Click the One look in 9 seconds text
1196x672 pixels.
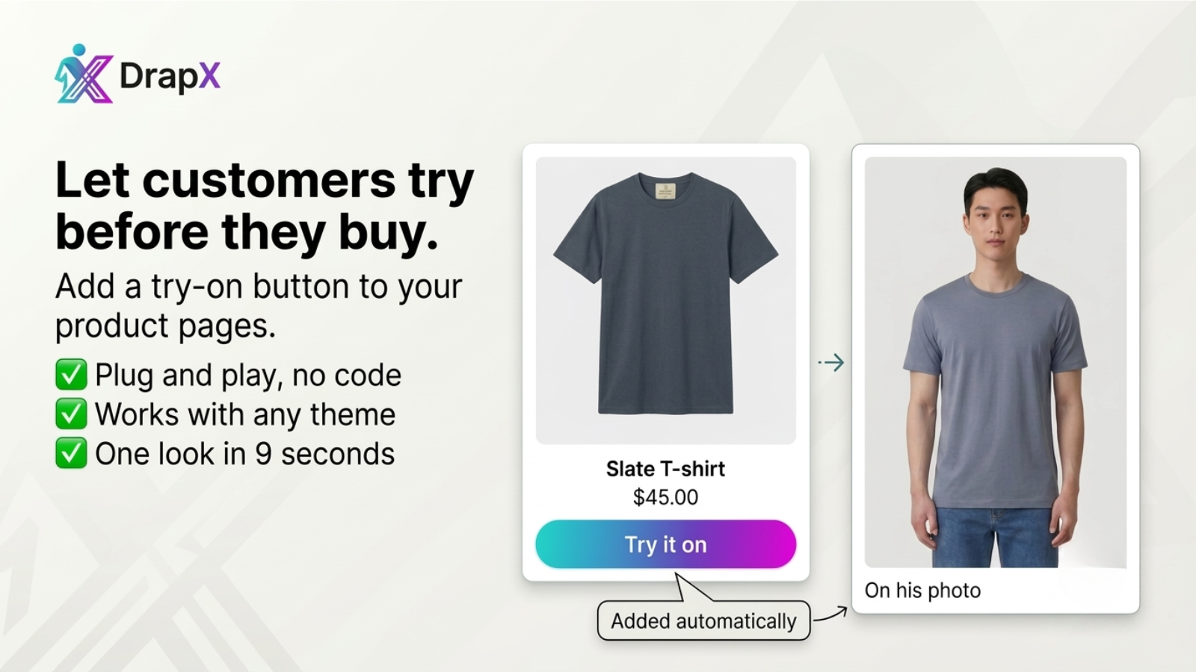tap(244, 454)
